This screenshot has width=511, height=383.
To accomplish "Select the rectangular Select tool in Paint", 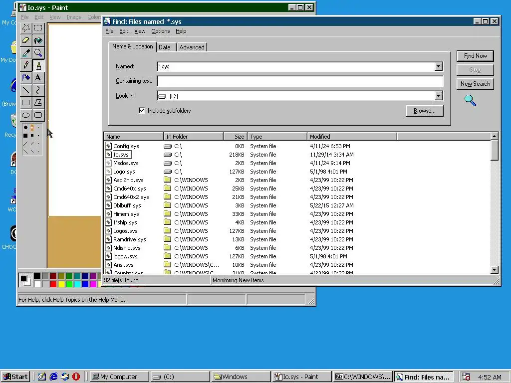I will (x=38, y=28).
